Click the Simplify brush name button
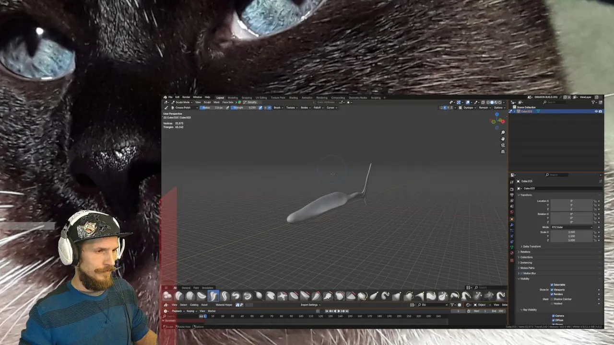This screenshot has width=614, height=345. [x=251, y=102]
